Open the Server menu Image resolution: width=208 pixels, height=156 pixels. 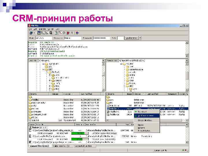point(51,29)
